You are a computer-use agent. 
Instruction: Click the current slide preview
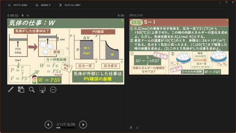66,51
